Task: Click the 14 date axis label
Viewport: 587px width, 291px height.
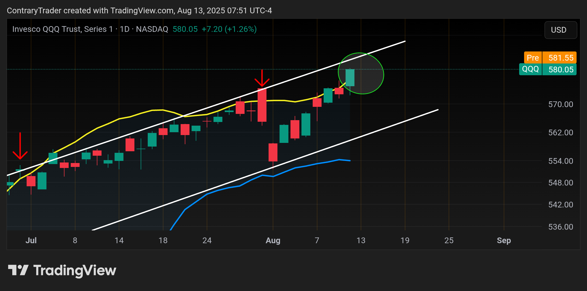Action: [119, 240]
